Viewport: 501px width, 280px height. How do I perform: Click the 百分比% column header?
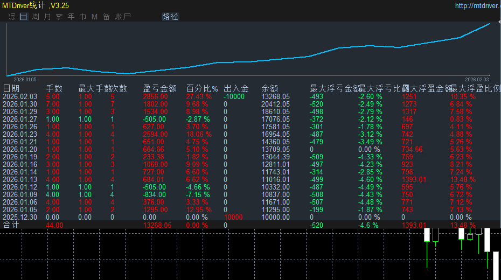(202, 88)
